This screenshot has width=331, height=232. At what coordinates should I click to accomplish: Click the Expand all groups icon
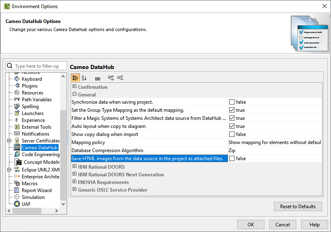pos(111,78)
